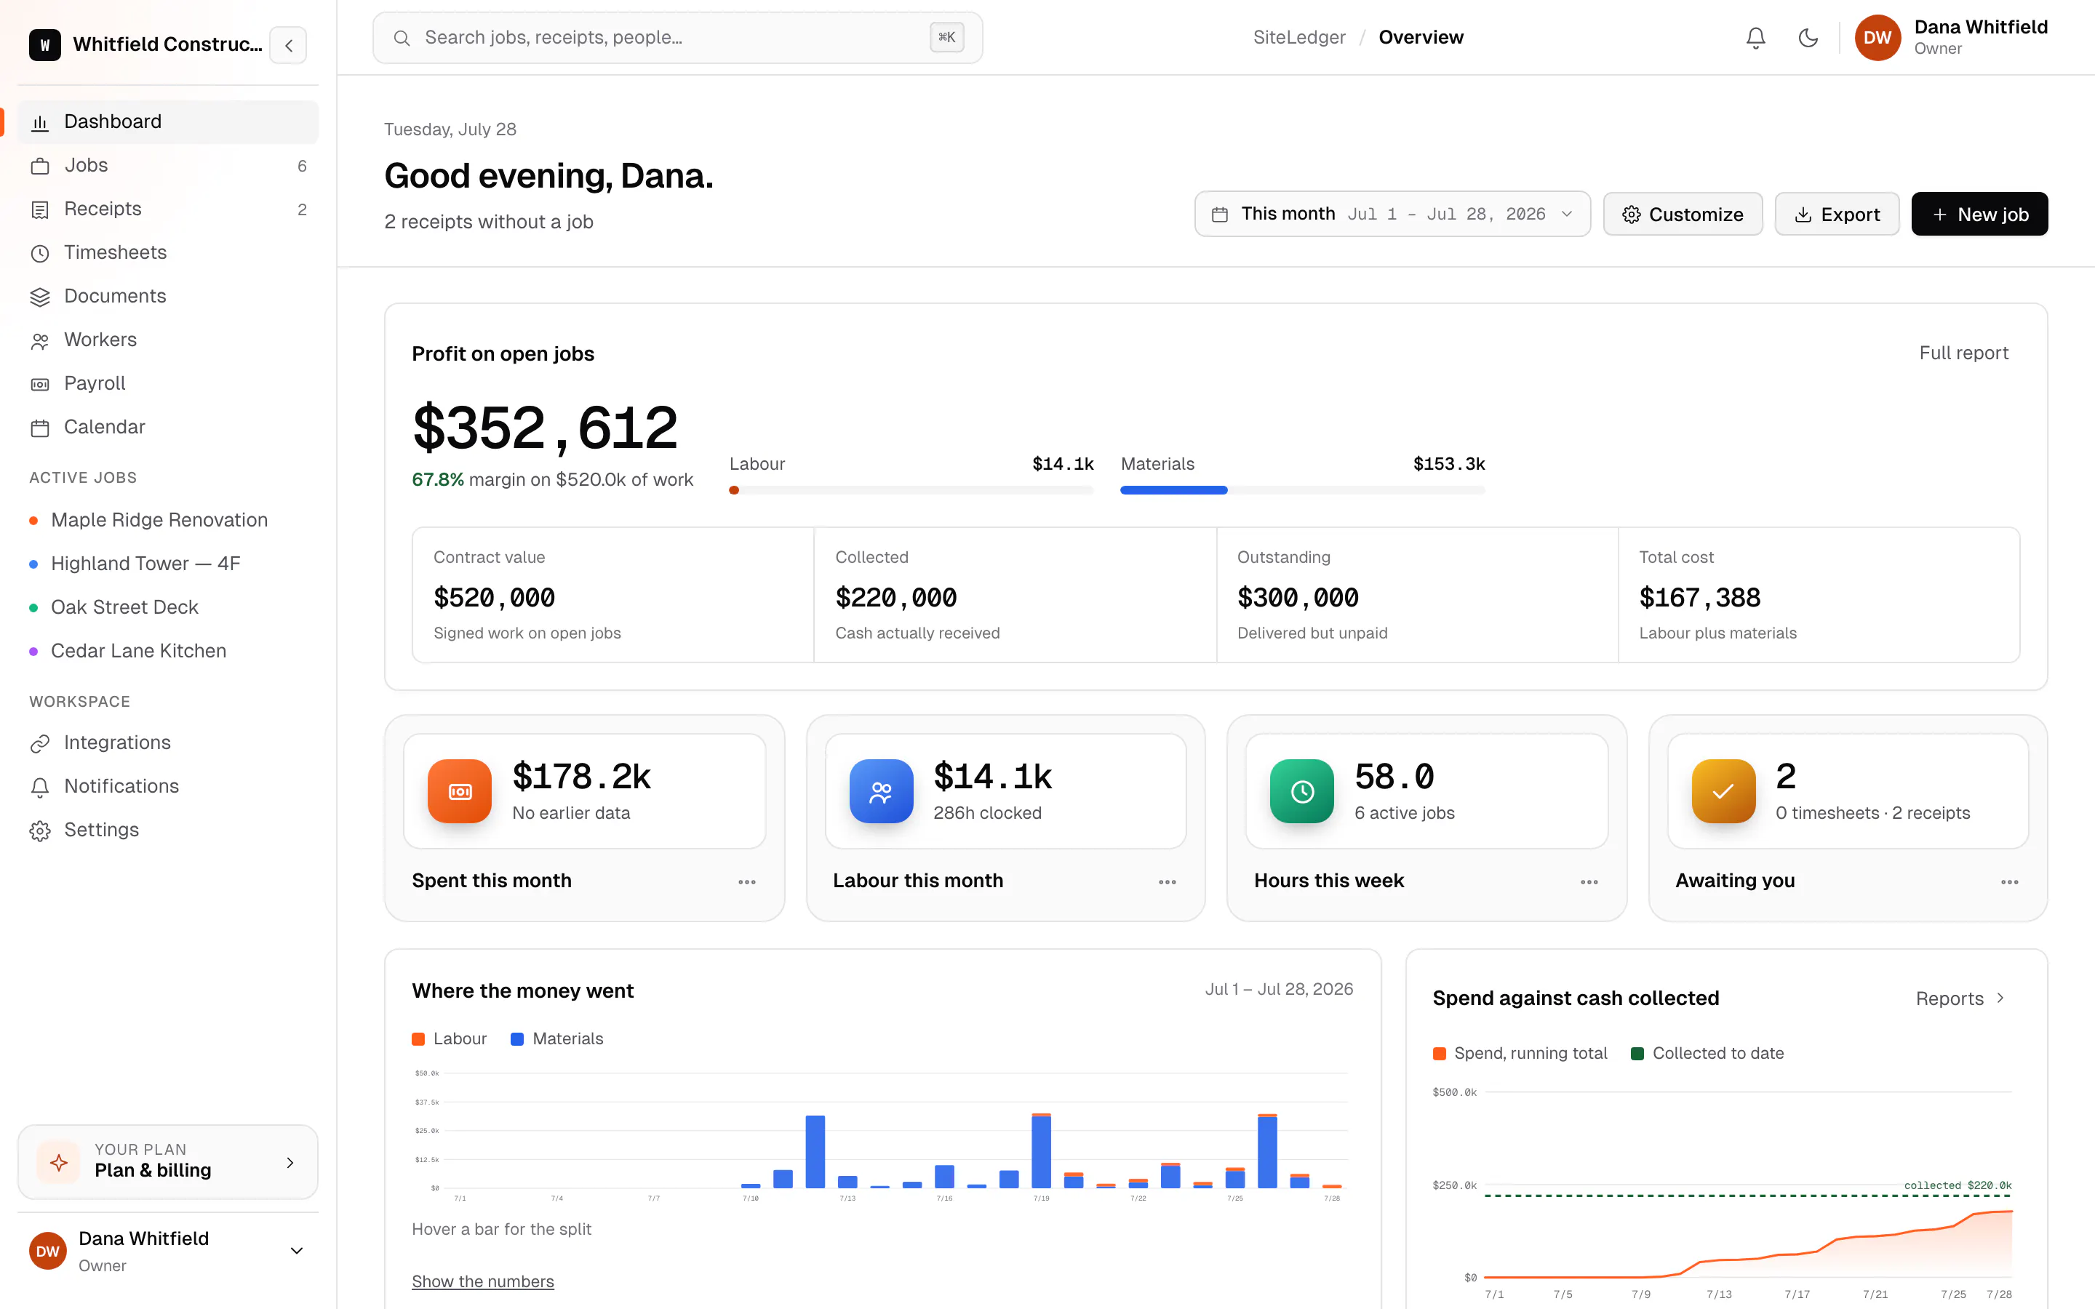Open the Dashboard page

tap(168, 122)
